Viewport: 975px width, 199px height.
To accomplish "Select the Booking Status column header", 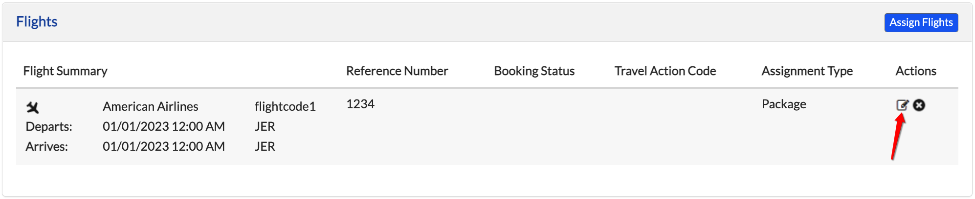I will point(534,71).
